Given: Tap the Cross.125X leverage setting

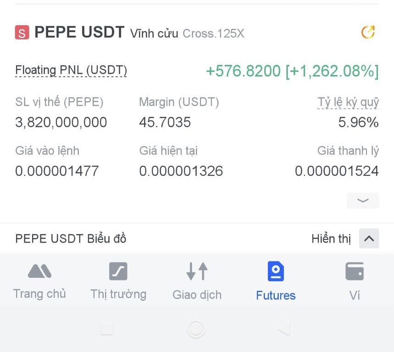Looking at the screenshot, I should tap(213, 33).
